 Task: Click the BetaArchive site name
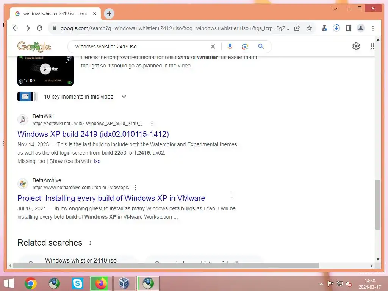(47, 180)
